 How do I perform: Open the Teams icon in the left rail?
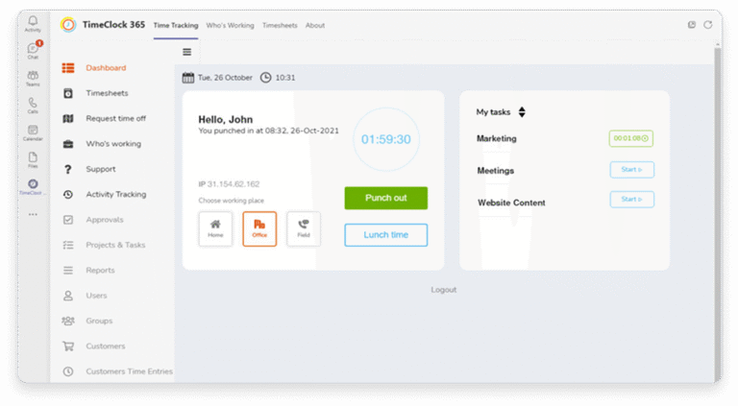(x=33, y=78)
